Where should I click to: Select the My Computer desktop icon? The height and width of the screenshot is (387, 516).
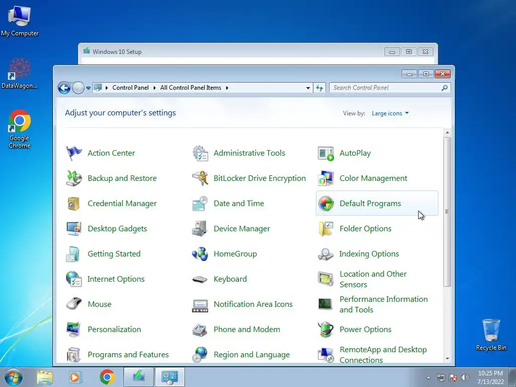point(20,20)
